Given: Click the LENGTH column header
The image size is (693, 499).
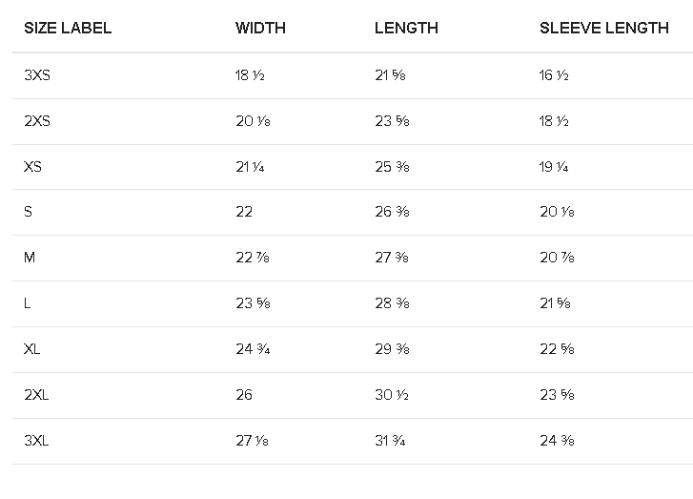Looking at the screenshot, I should click(406, 28).
